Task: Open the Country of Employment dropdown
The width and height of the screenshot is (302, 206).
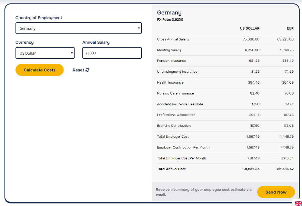Action: click(79, 28)
